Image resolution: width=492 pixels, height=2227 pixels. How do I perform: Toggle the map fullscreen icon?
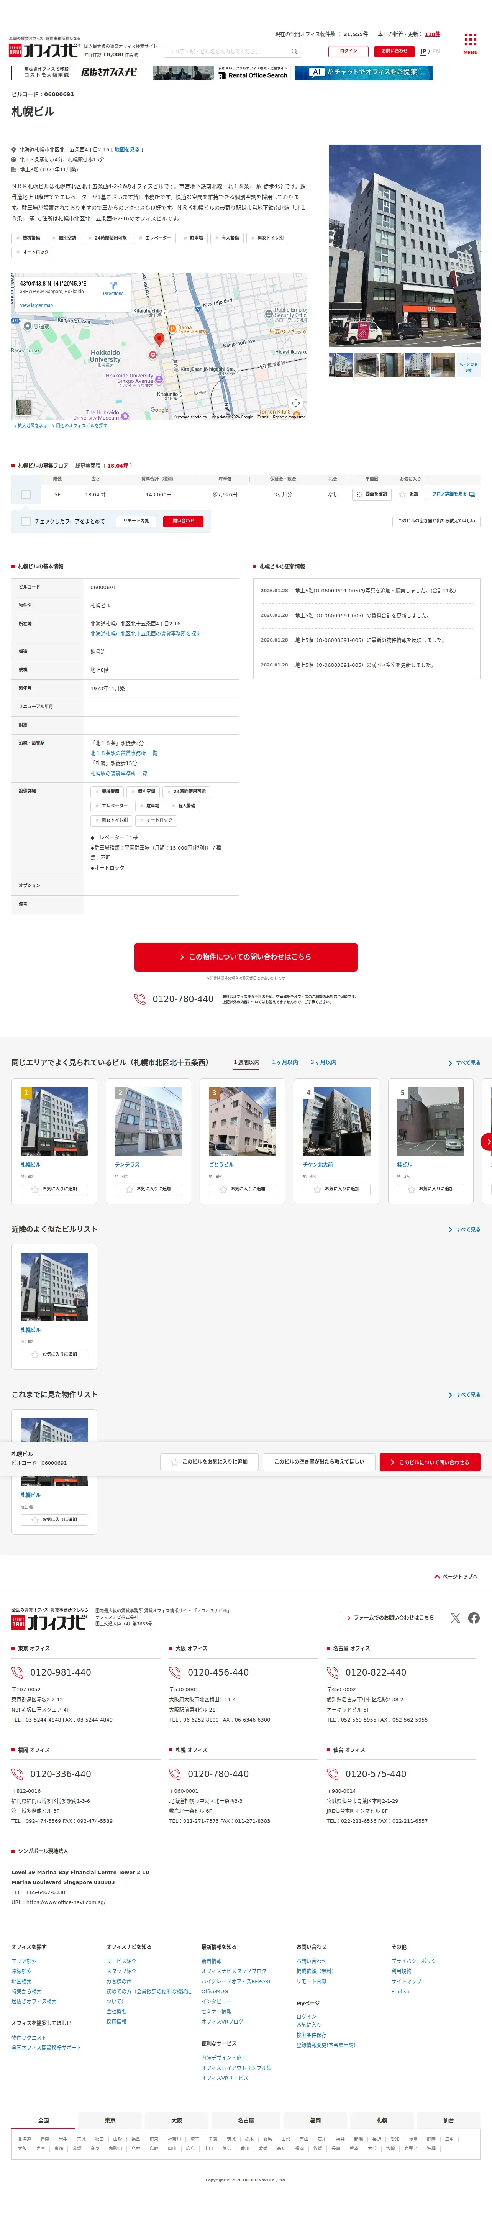[296, 403]
